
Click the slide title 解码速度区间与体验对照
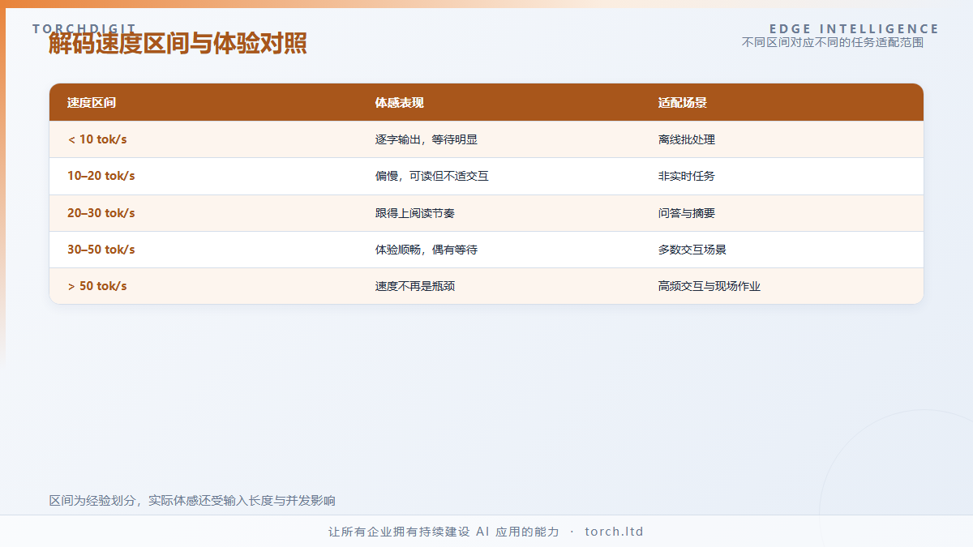pyautogui.click(x=178, y=44)
